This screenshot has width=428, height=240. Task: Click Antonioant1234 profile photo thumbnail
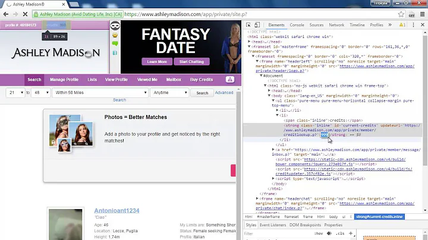coord(65,224)
